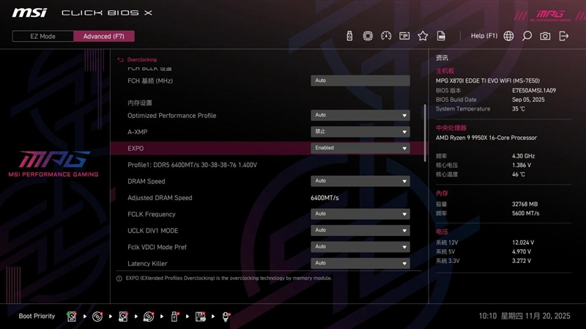Click system 5V reading 4.970 V

(522, 252)
